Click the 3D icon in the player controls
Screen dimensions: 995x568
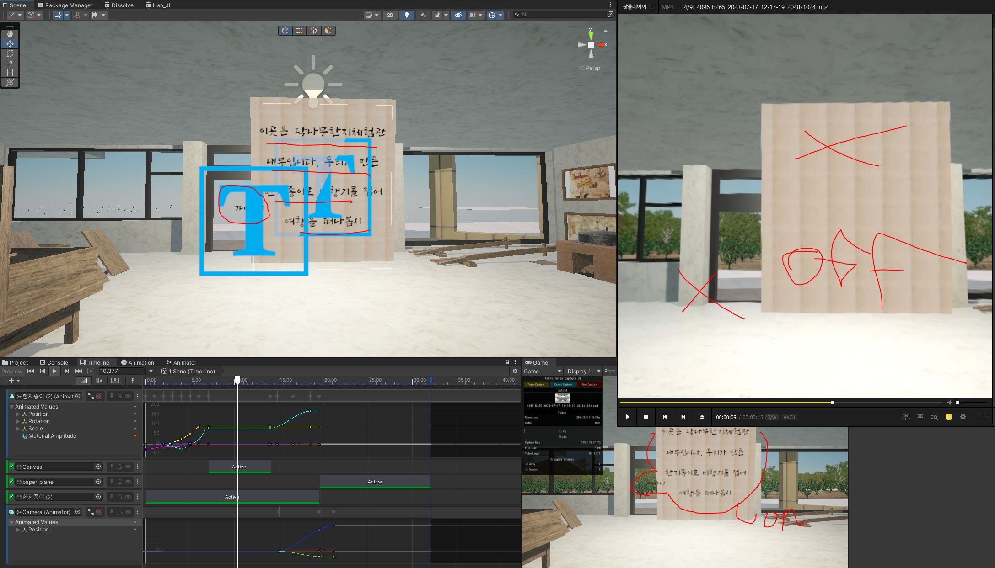pyautogui.click(x=920, y=417)
